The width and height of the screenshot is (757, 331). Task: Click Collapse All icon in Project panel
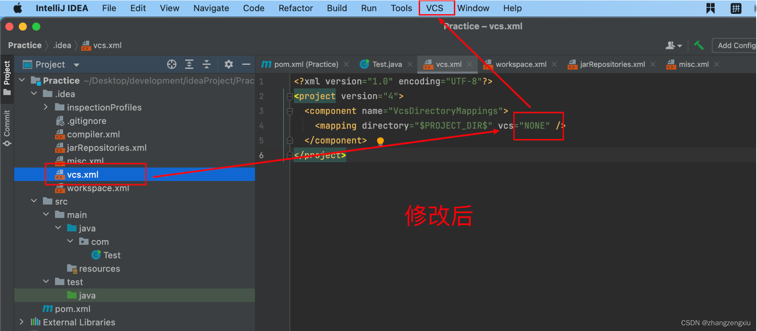(x=207, y=64)
